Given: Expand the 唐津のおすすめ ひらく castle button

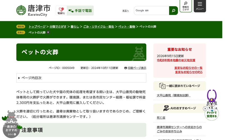Looking at the screenshot, I should (x=11, y=125).
